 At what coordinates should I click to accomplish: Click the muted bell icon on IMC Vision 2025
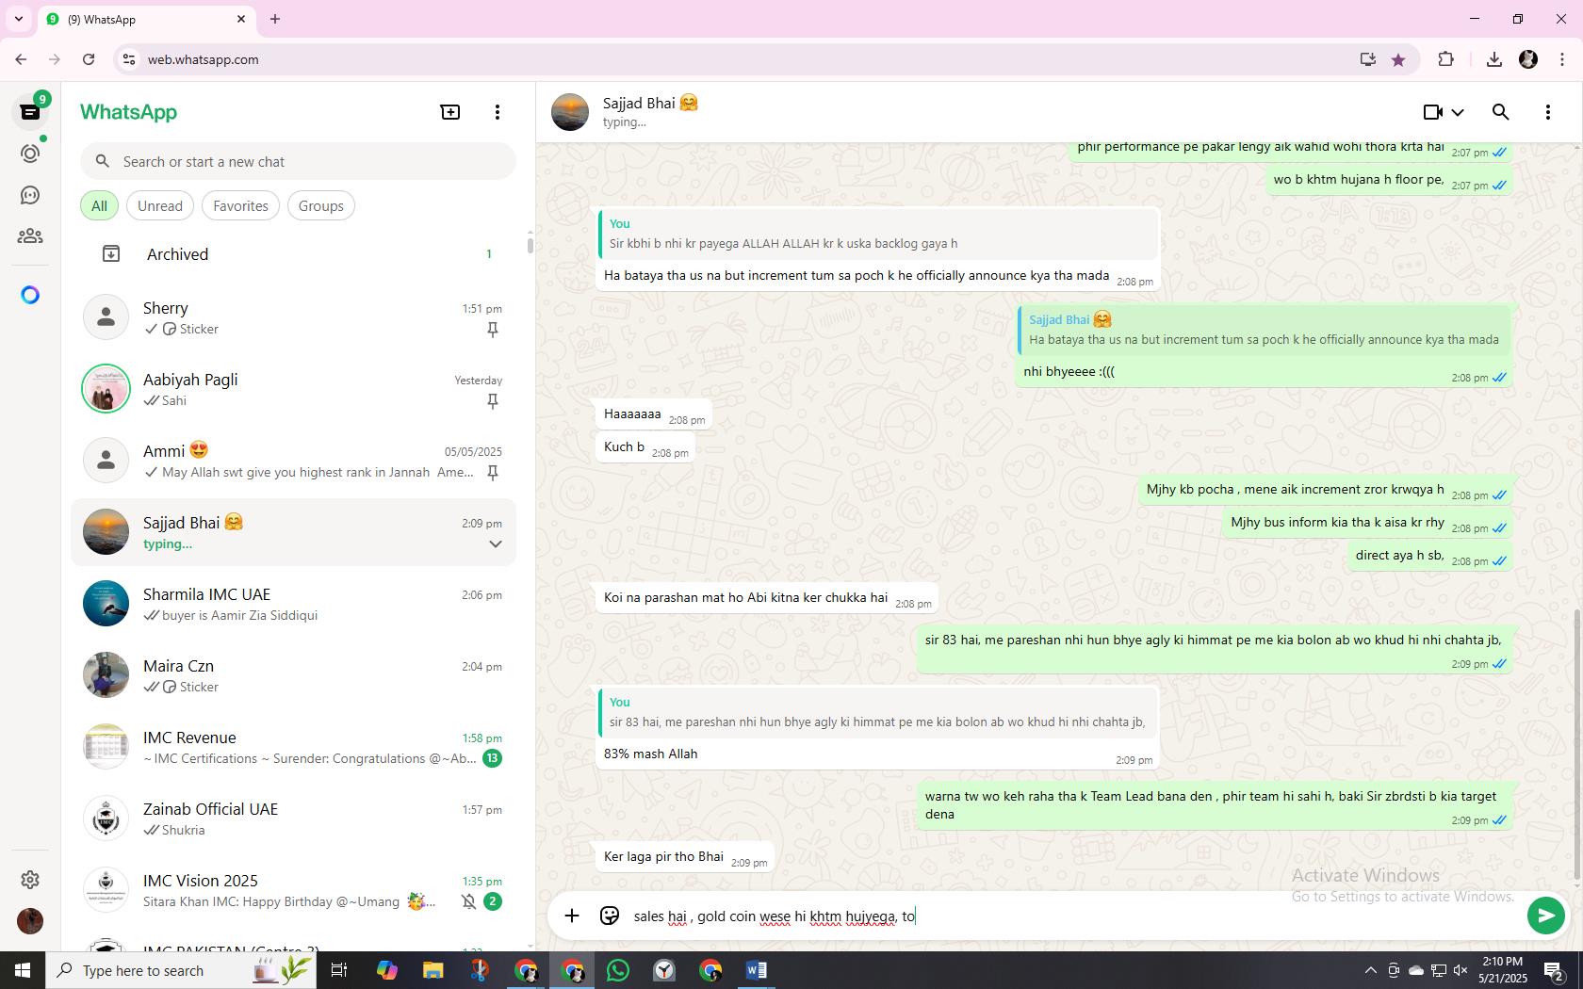[x=468, y=901]
